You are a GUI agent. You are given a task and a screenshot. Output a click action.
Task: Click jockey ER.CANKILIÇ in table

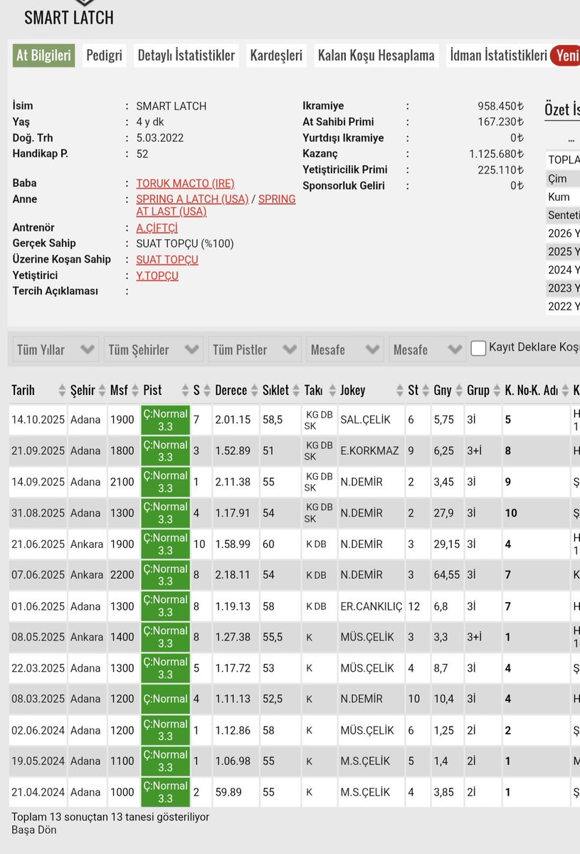(x=371, y=606)
